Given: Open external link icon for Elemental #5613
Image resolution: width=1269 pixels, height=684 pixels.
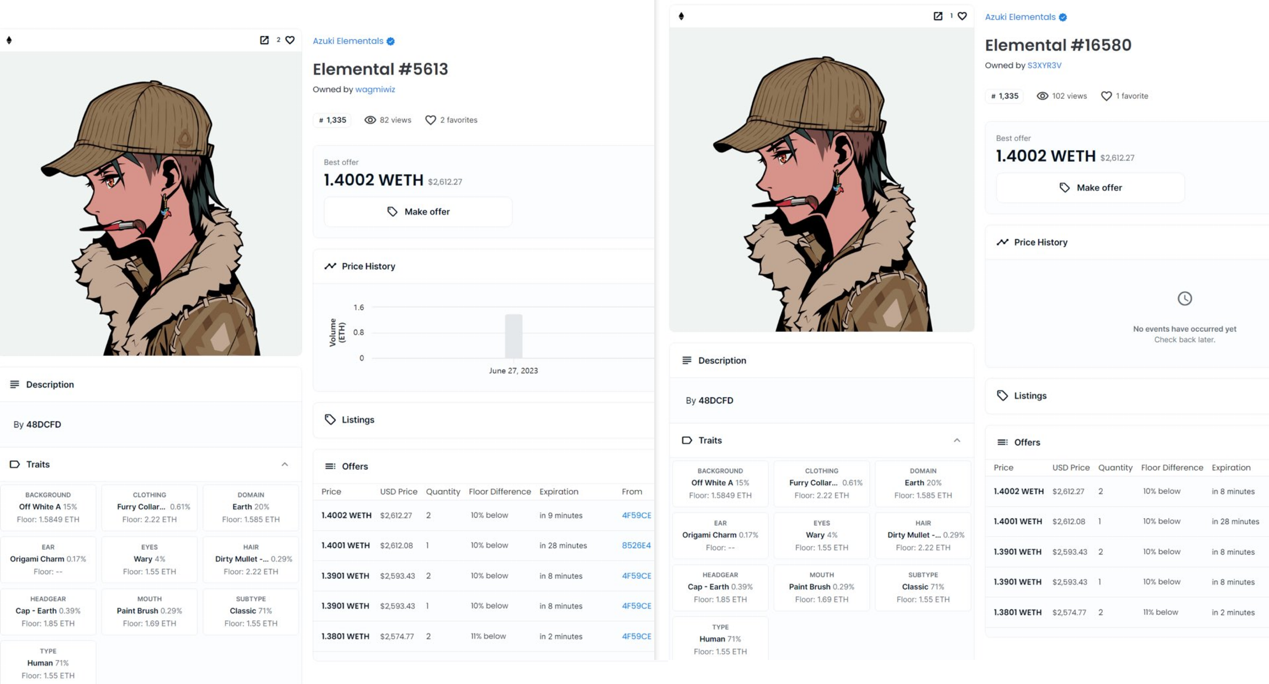Looking at the screenshot, I should (x=265, y=40).
